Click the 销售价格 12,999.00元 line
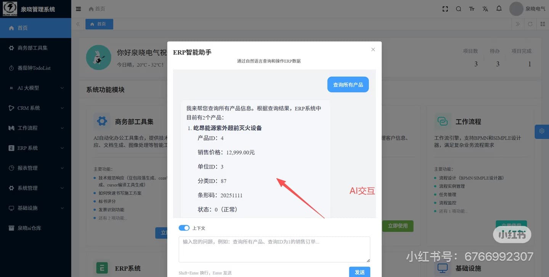 tap(226, 152)
